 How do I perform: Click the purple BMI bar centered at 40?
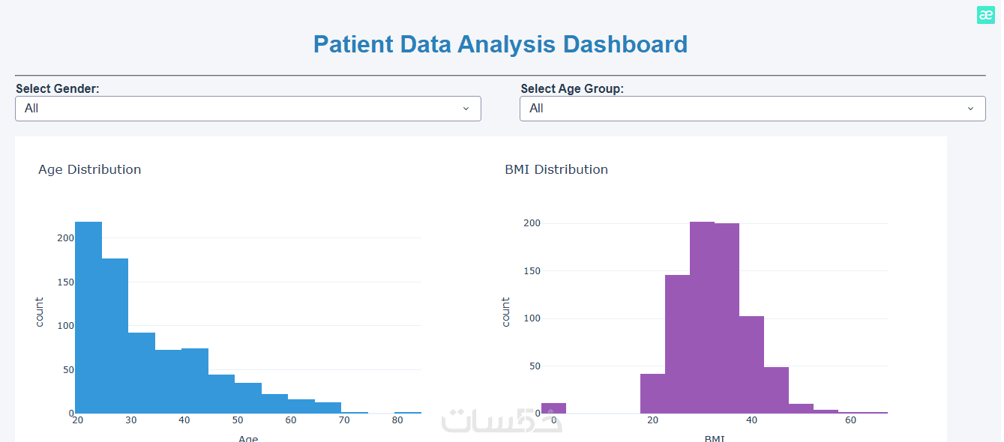coord(751,365)
